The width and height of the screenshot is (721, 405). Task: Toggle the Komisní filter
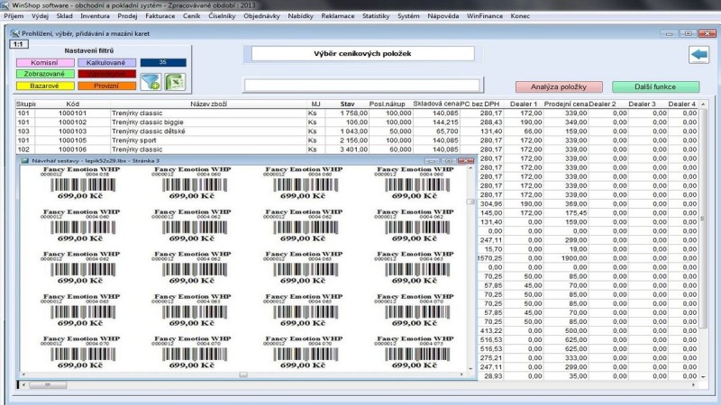coord(44,62)
